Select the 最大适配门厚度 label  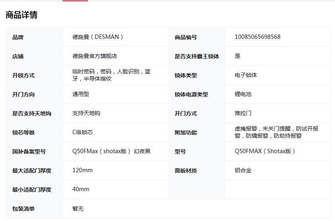tap(31, 171)
